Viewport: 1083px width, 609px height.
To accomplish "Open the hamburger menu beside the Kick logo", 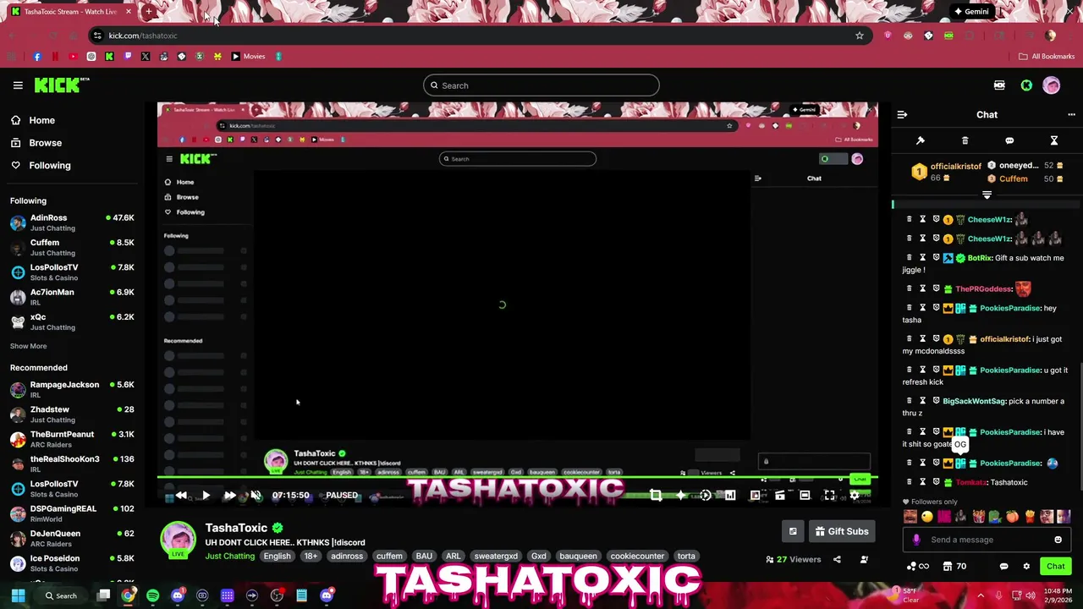I will [x=18, y=85].
